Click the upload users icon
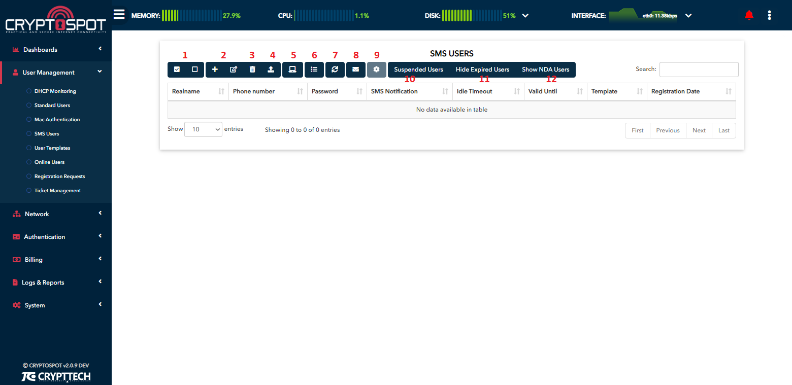792x385 pixels. pos(271,69)
